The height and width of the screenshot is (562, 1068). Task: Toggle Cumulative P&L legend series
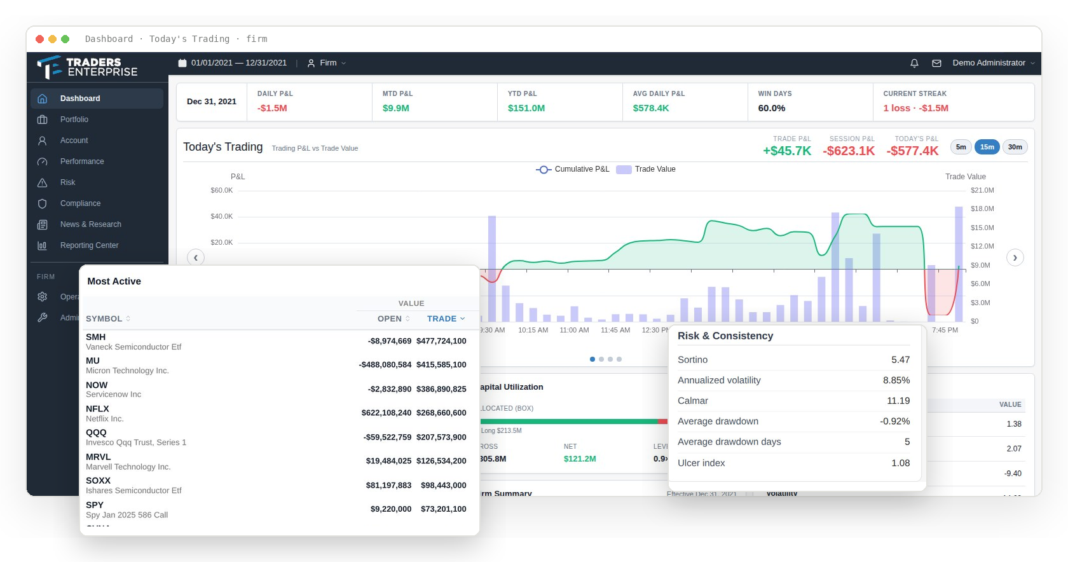click(x=572, y=169)
